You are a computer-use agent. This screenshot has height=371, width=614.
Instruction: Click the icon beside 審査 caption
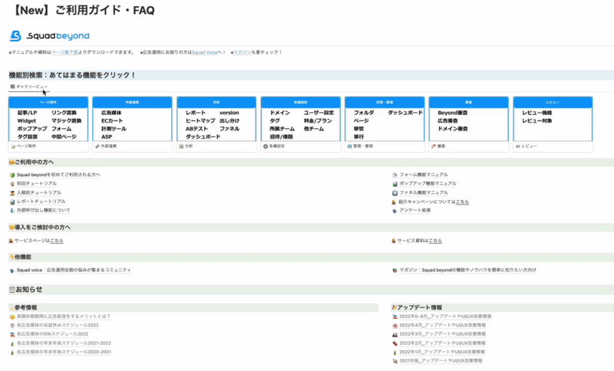point(434,146)
